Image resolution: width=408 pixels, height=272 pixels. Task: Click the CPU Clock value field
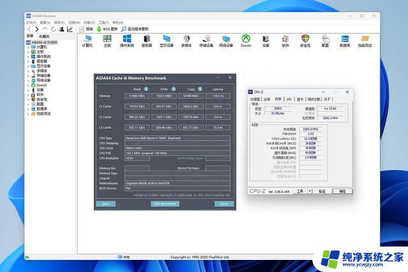(x=177, y=148)
